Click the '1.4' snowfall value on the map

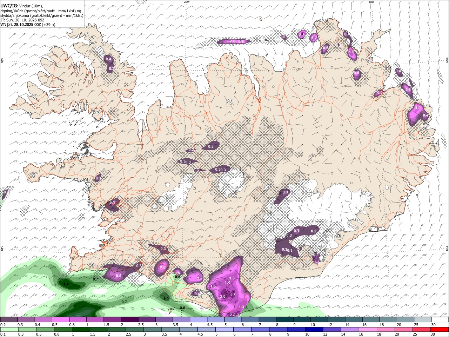(227, 282)
